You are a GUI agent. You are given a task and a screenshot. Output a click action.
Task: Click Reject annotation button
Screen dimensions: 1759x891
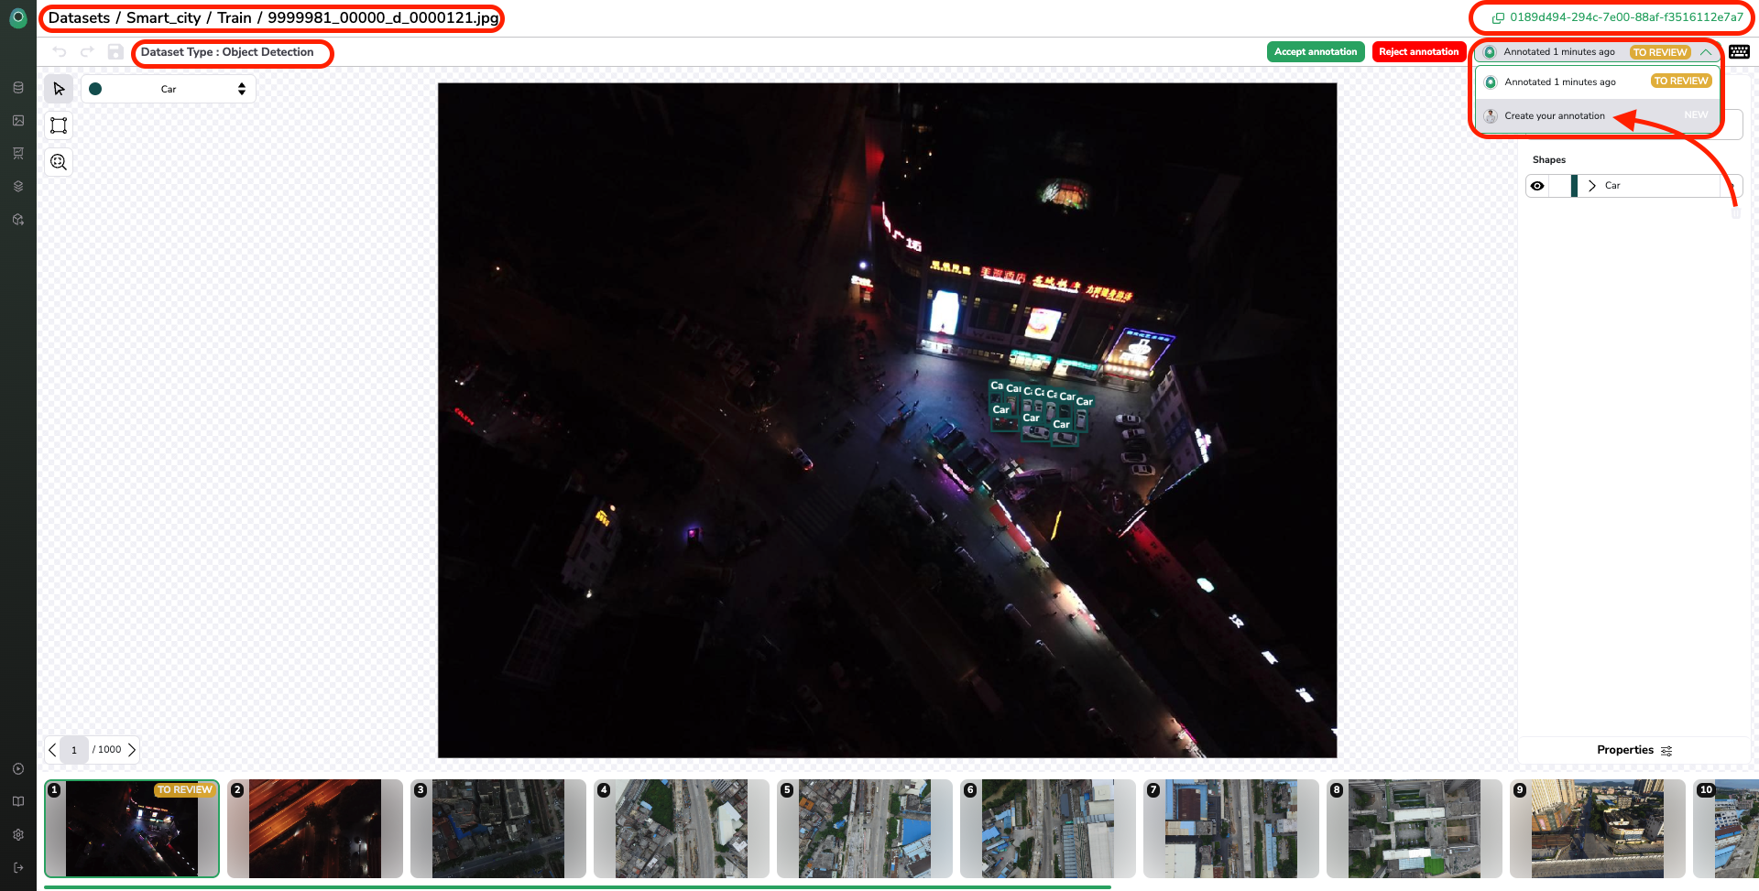1418,52
